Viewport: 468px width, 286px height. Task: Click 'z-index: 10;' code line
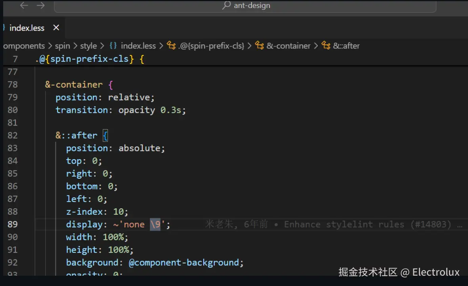(x=97, y=212)
